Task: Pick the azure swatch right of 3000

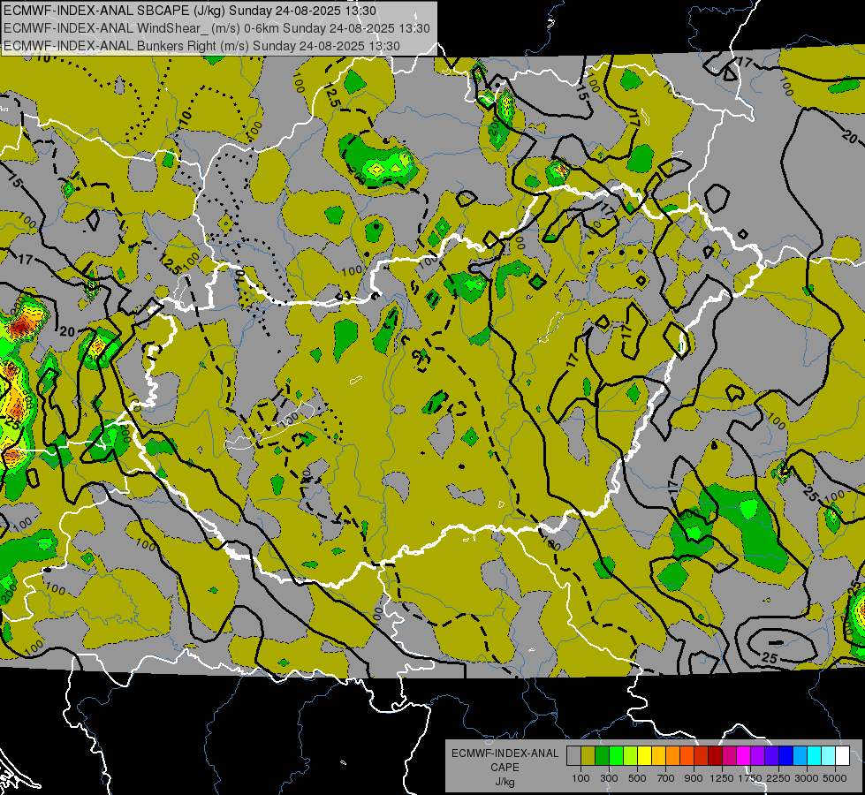Action: pyautogui.click(x=800, y=755)
